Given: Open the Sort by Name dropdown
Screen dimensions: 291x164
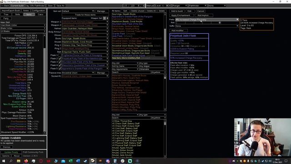Looking at the screenshot, I should (125, 66).
